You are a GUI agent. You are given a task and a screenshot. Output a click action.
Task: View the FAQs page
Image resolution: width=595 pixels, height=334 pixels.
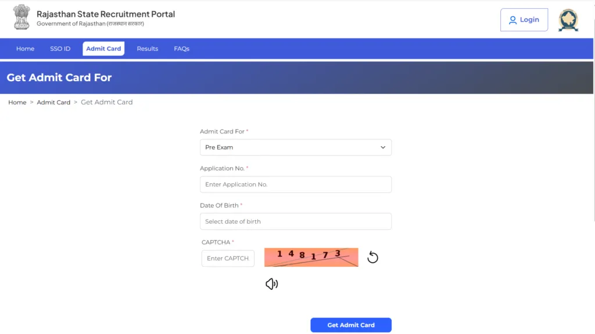click(x=181, y=49)
